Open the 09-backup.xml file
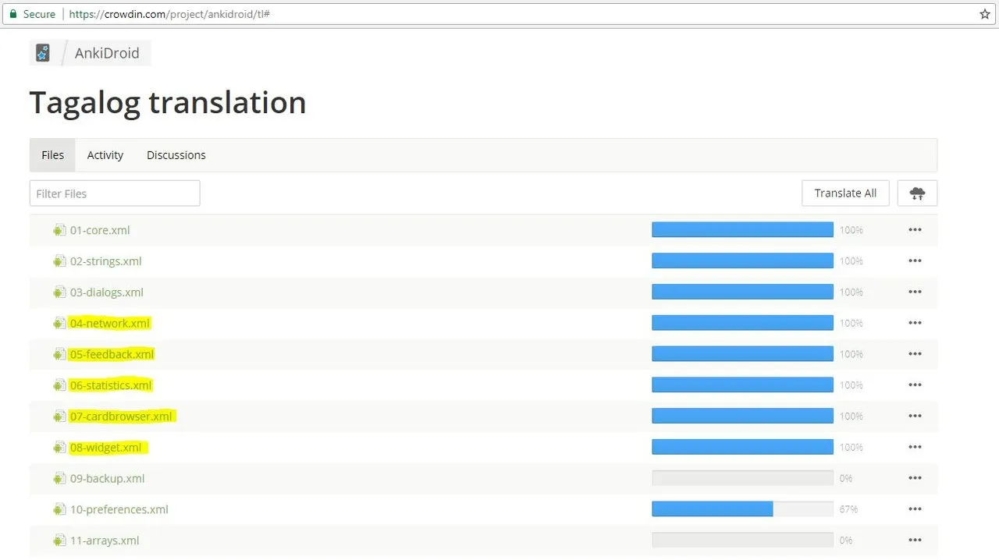The width and height of the screenshot is (999, 560). pos(108,478)
